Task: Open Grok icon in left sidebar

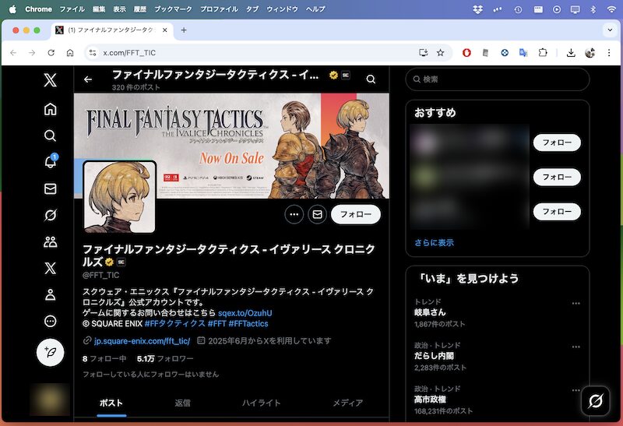Action: pyautogui.click(x=50, y=215)
